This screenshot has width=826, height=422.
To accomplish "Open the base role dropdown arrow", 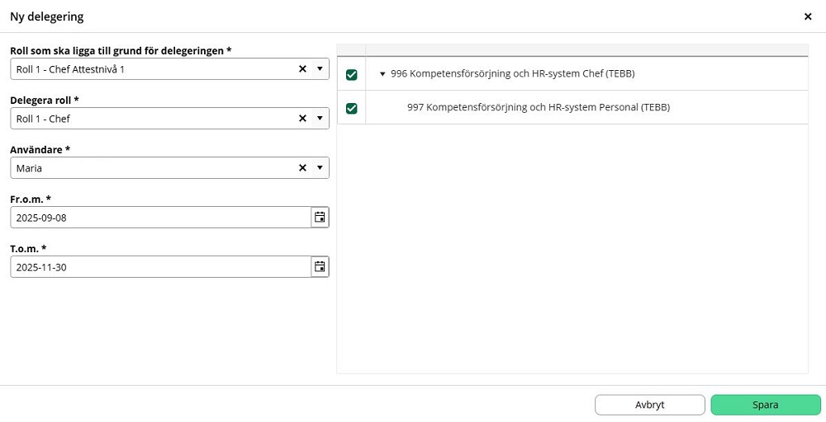I will (320, 69).
